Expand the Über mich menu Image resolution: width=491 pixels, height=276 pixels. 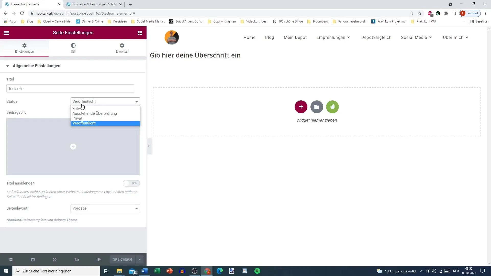455,37
